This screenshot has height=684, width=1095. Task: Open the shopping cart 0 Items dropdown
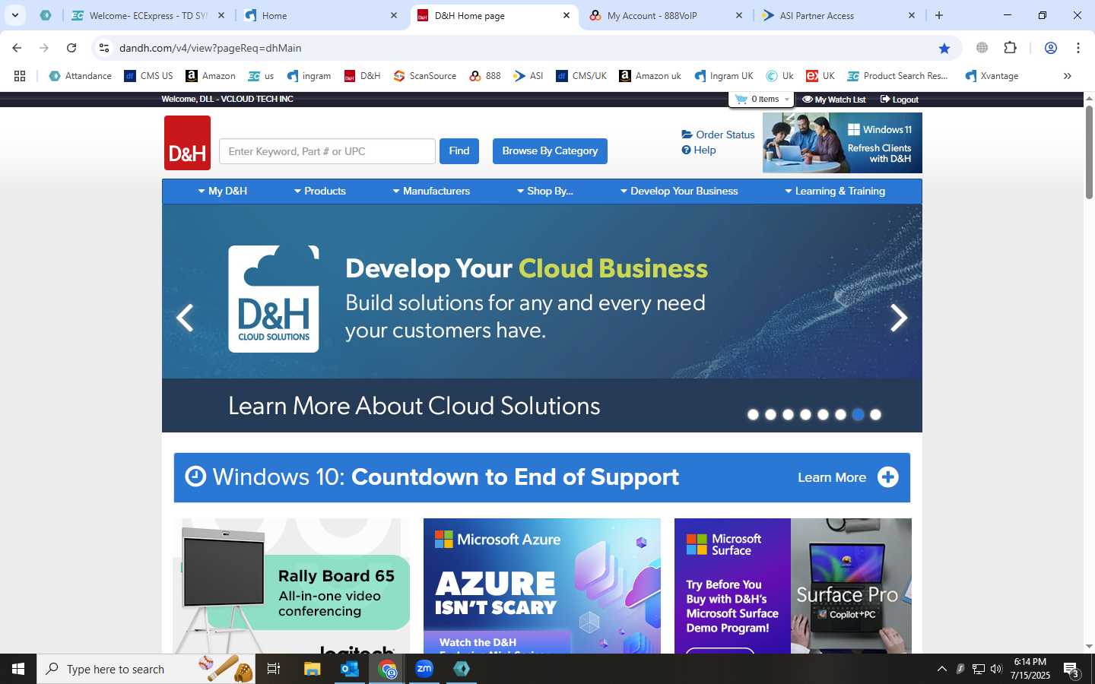click(761, 100)
